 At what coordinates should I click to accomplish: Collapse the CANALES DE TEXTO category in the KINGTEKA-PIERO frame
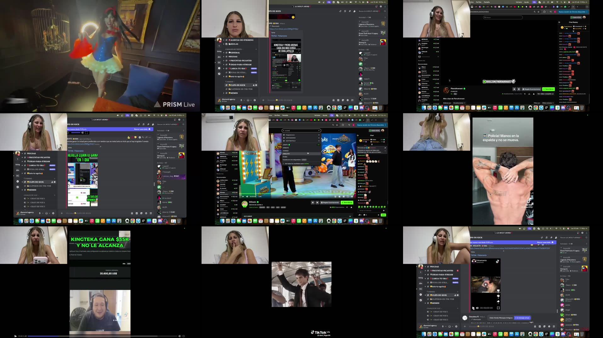click(x=234, y=49)
